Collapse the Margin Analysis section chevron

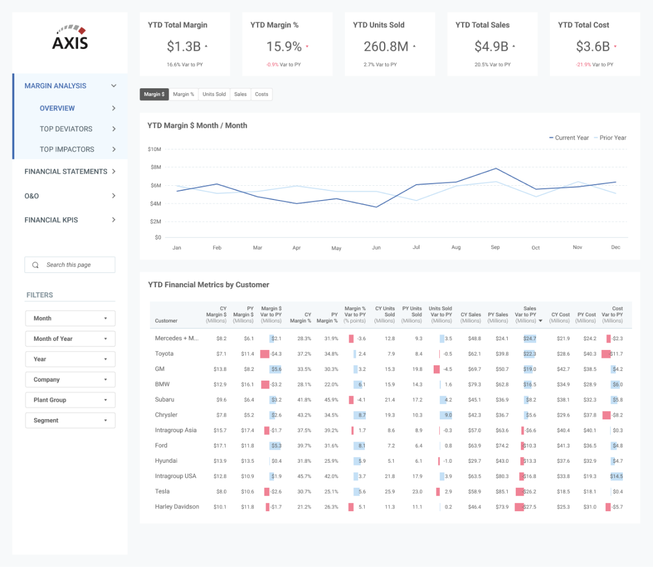[114, 86]
